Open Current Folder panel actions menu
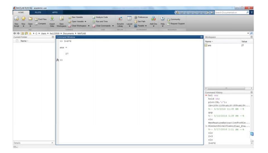 [53, 37]
